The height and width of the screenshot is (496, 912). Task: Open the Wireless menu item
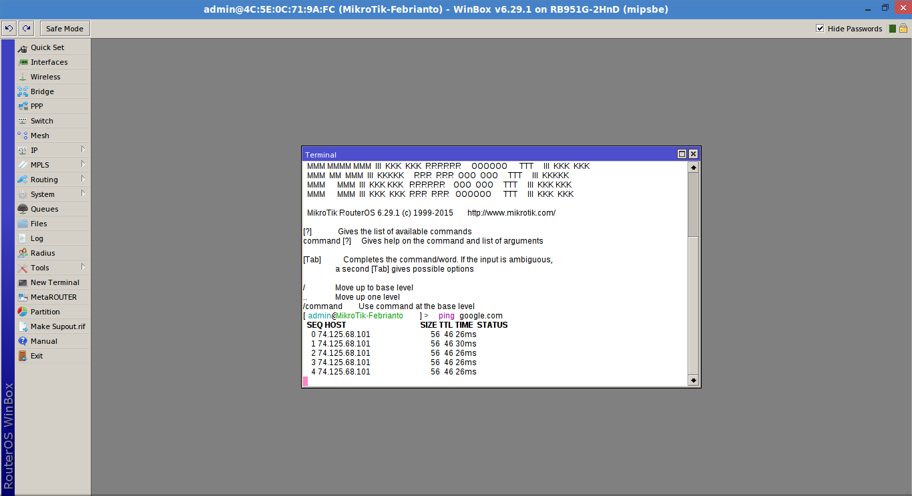coord(53,77)
